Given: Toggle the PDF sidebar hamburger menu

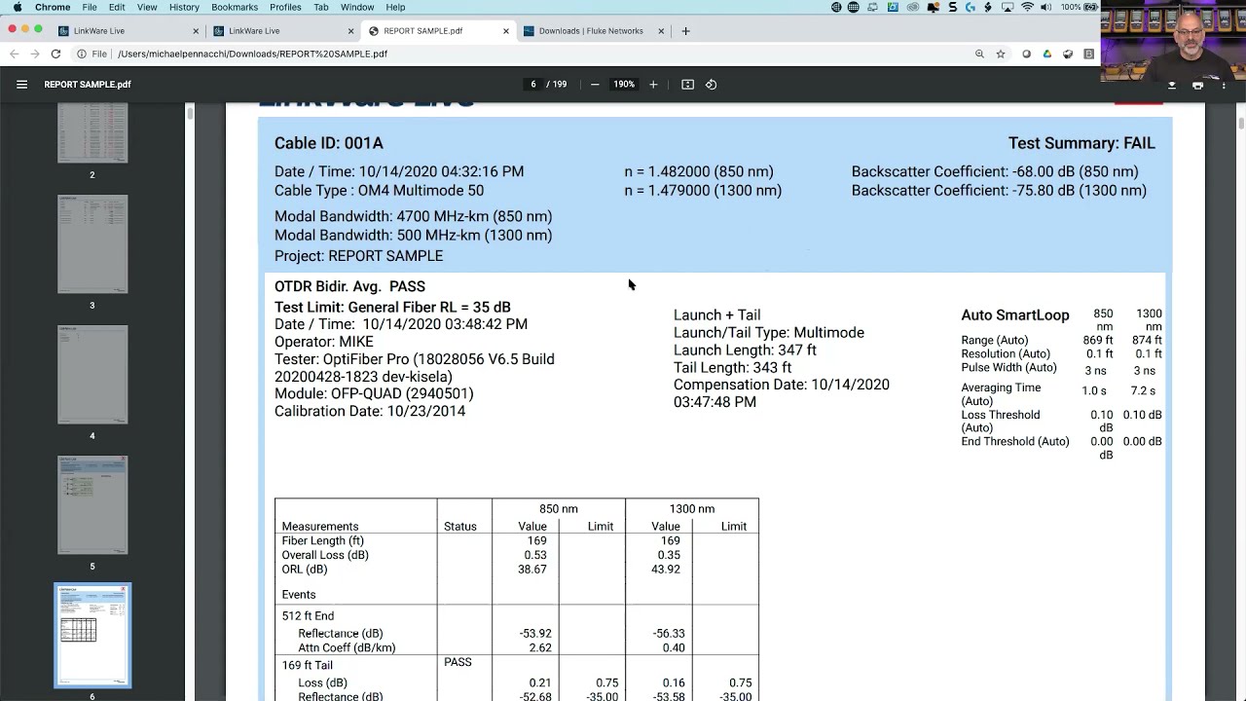Looking at the screenshot, I should point(21,85).
